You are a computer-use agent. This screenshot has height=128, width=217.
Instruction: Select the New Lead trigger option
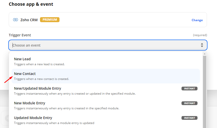[x=22, y=59]
